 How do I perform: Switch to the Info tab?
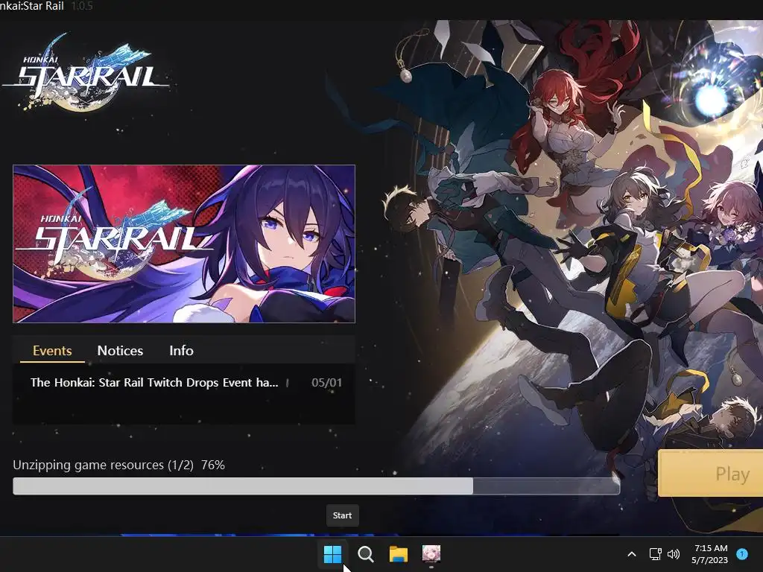[182, 351]
